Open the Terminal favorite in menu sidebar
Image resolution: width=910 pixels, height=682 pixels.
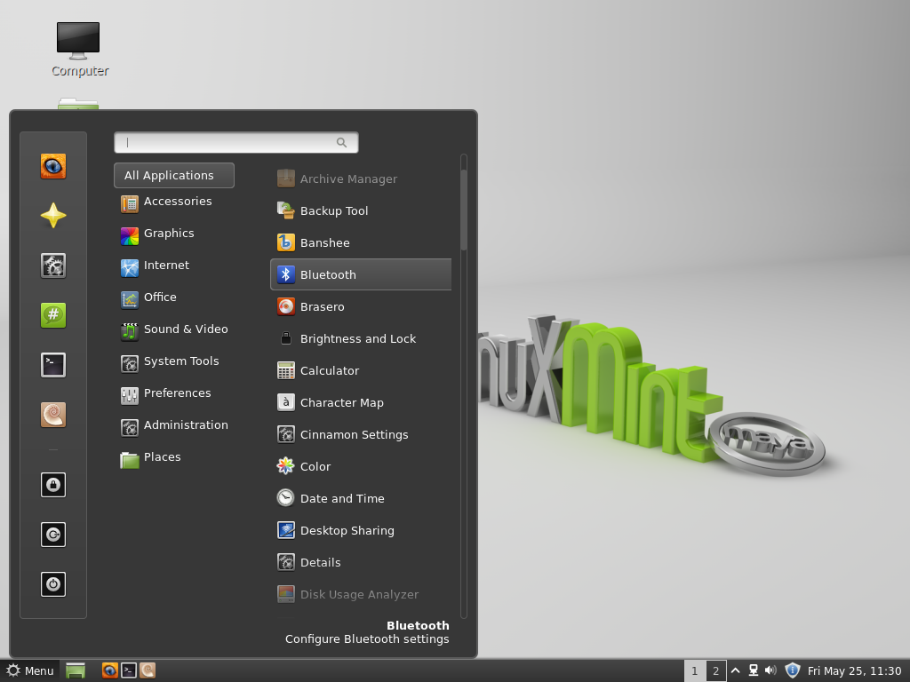pos(52,365)
